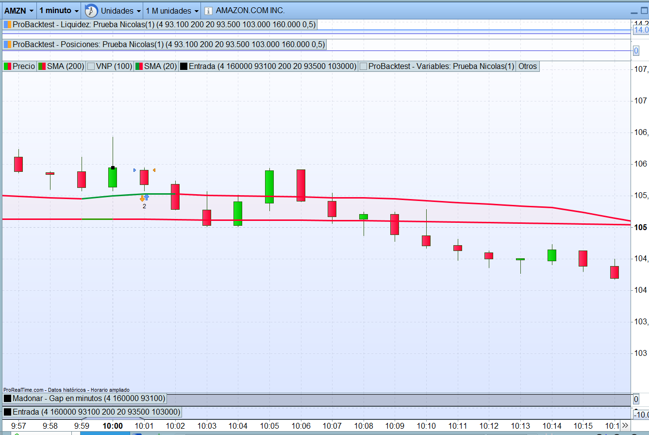Click the 10:00 time axis label
Viewport: 649px width, 435px height.
[113, 426]
